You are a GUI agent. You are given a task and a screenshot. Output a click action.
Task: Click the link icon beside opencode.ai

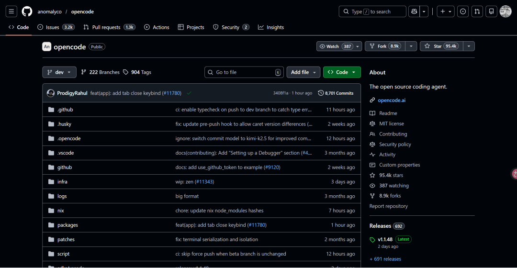(372, 100)
